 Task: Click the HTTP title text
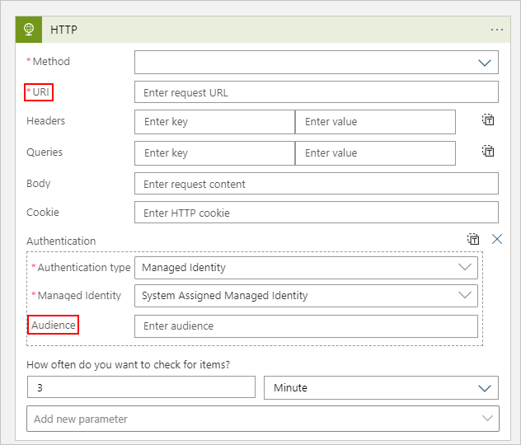(63, 30)
